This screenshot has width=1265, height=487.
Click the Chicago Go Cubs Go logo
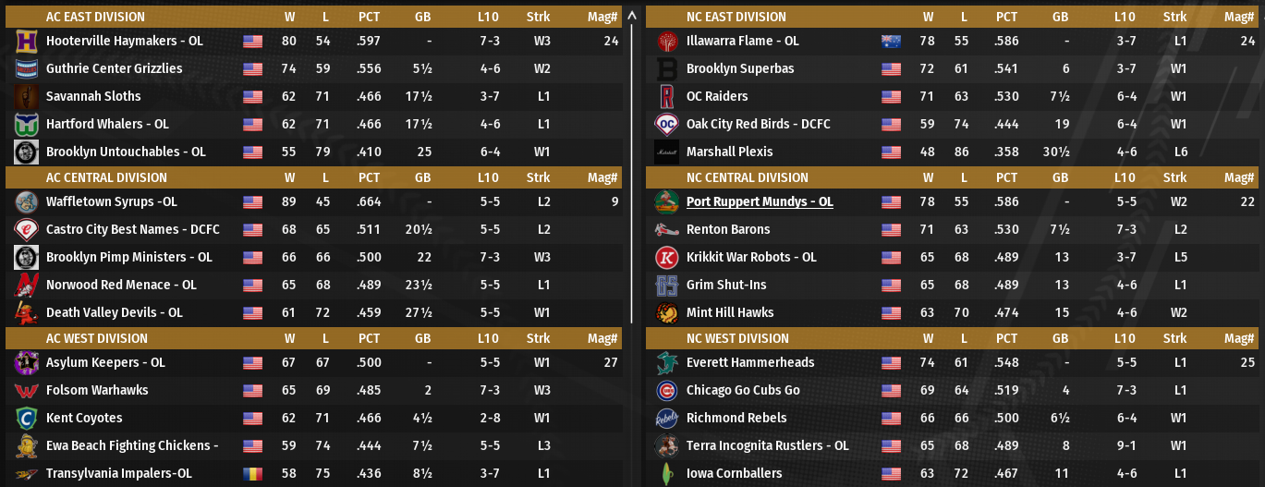pyautogui.click(x=666, y=391)
